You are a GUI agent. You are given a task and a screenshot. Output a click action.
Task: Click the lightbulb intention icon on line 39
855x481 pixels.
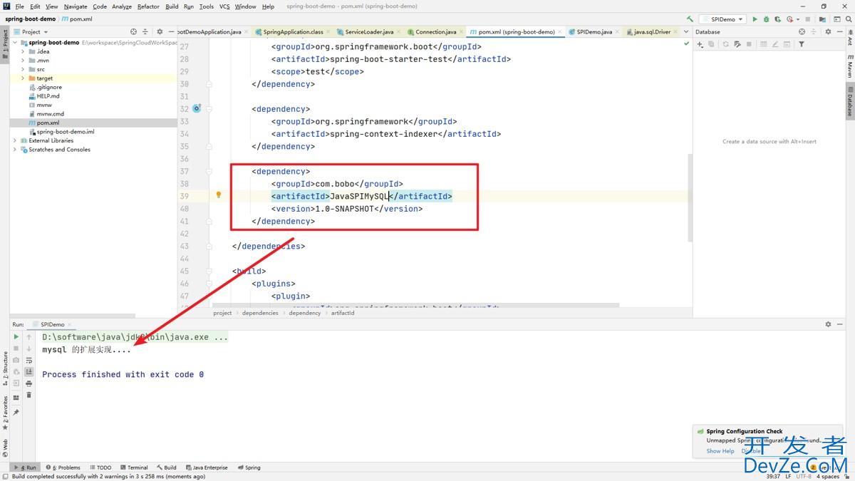[219, 195]
